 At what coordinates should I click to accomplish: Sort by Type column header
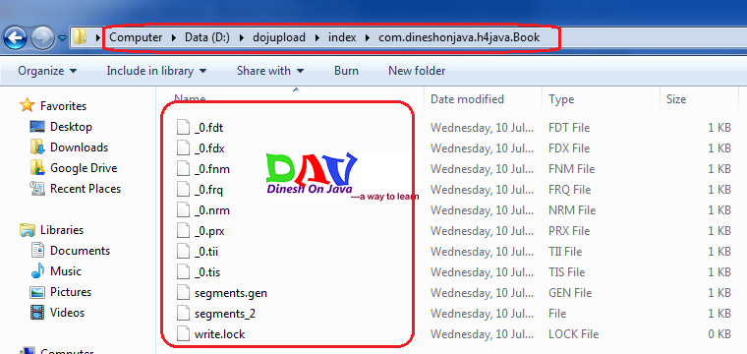click(561, 99)
